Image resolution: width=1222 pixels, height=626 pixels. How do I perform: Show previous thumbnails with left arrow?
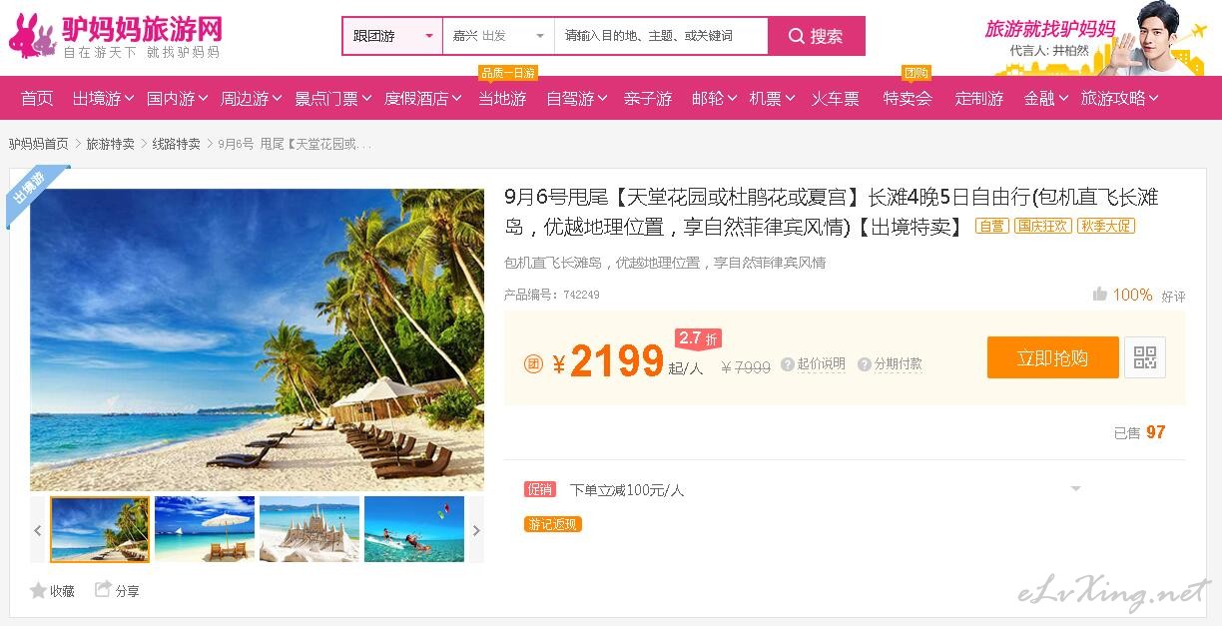38,530
